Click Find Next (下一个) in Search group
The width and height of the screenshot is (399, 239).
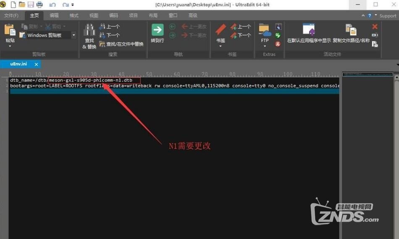click(x=110, y=35)
